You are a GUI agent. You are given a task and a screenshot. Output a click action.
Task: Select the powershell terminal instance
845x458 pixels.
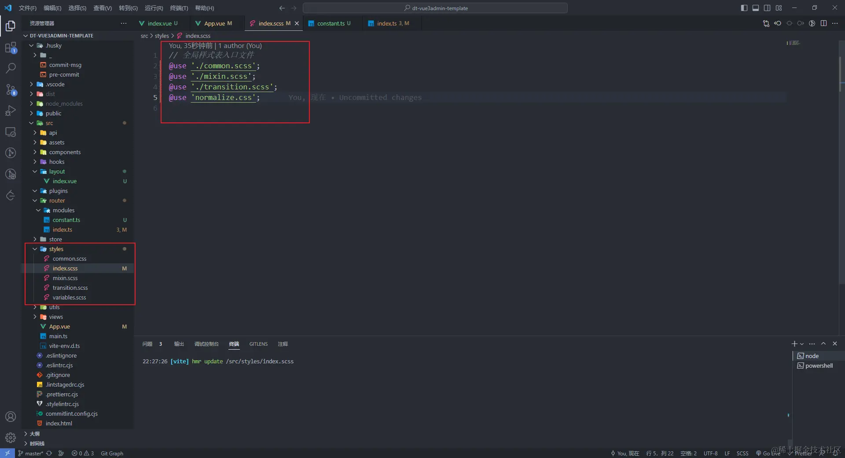click(819, 366)
